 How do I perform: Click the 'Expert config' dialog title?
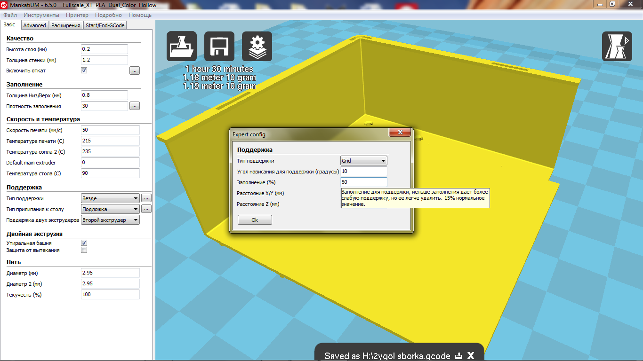(x=249, y=134)
